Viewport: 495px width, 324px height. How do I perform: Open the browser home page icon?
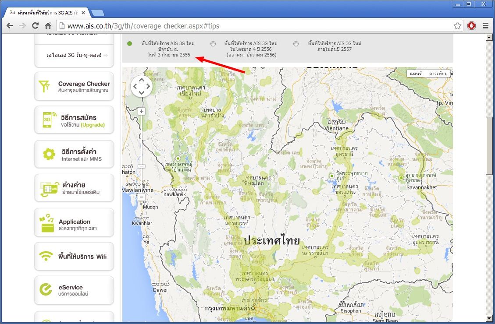(48, 25)
